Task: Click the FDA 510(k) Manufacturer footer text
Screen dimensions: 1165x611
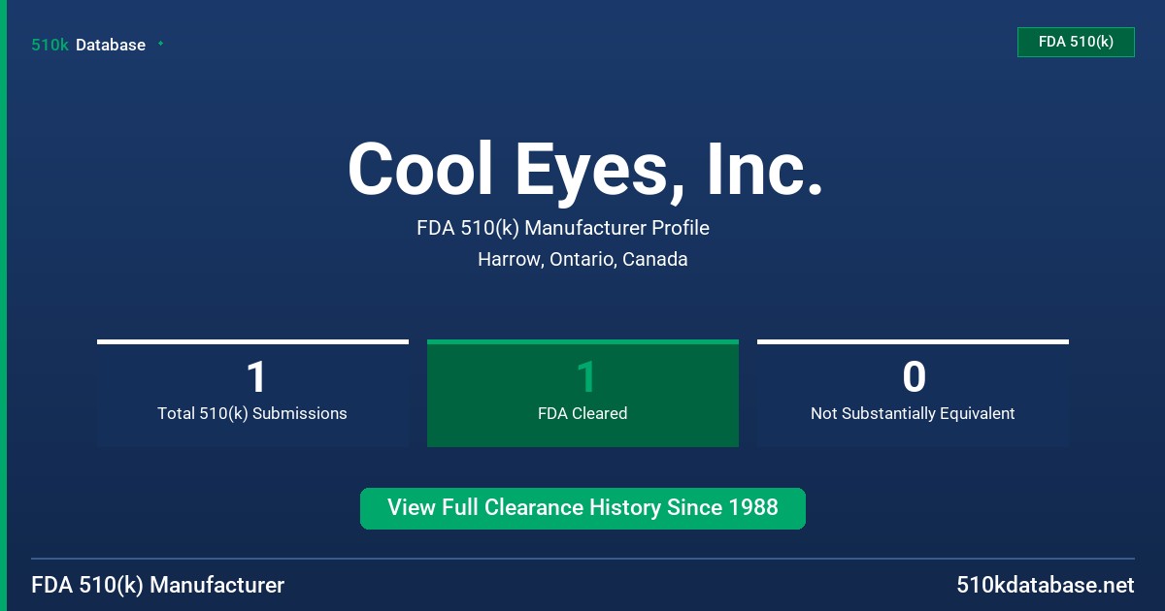Action: coord(158,585)
